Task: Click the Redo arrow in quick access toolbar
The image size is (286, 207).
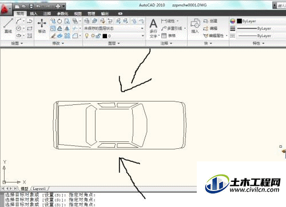Action: click(48, 6)
